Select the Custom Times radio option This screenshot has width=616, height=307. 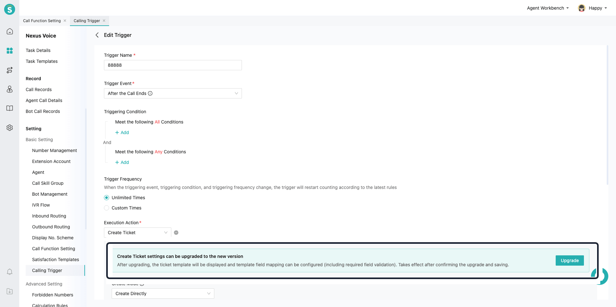coord(107,208)
